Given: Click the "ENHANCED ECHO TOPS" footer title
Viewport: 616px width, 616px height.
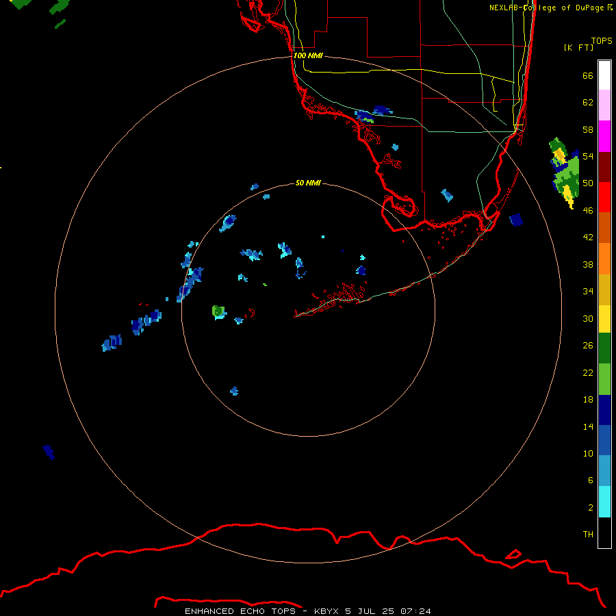Looking at the screenshot, I should 240,611.
